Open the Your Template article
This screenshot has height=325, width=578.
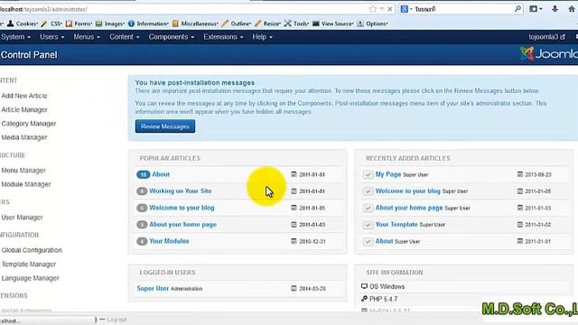pos(396,225)
